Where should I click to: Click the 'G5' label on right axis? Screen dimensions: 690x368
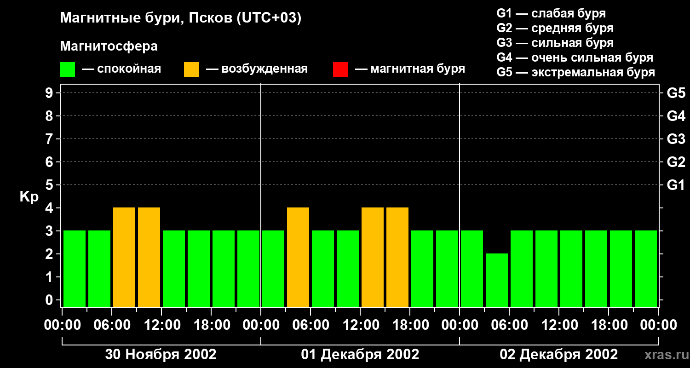point(676,93)
